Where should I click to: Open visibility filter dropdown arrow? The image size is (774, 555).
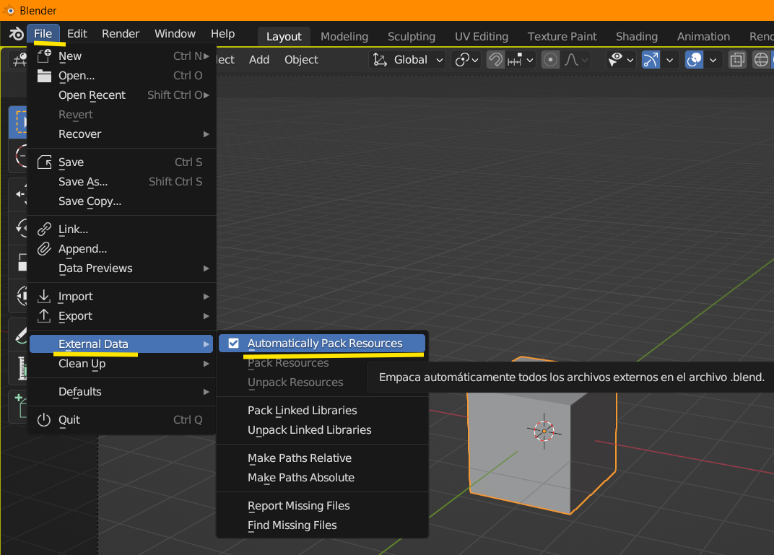pyautogui.click(x=630, y=60)
